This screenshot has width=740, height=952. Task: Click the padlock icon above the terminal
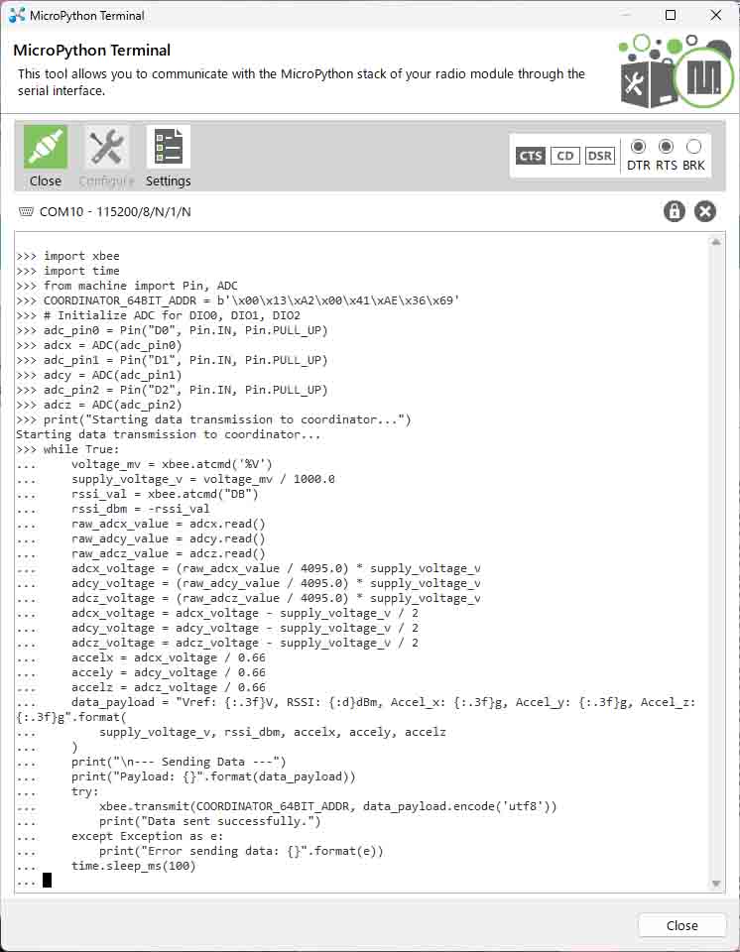(x=675, y=211)
